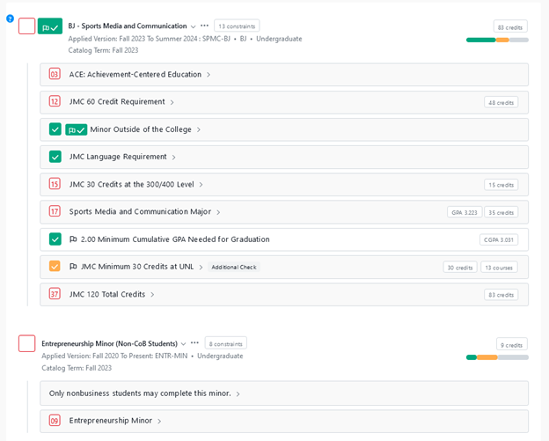Select the Sports Media and Communication Major title

pyautogui.click(x=140, y=211)
